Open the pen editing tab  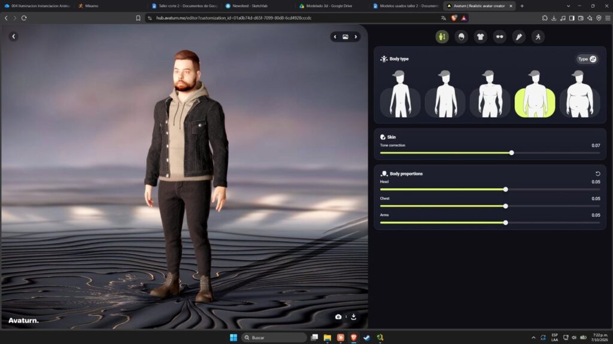click(x=519, y=36)
